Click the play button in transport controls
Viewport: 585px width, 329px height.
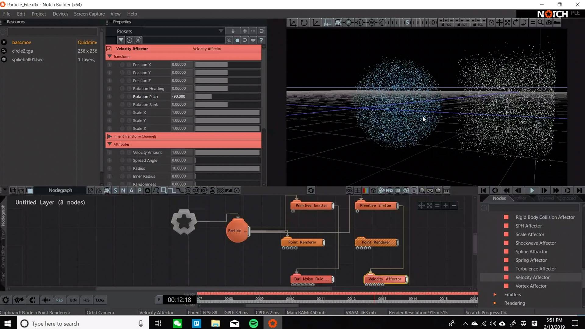[532, 190]
